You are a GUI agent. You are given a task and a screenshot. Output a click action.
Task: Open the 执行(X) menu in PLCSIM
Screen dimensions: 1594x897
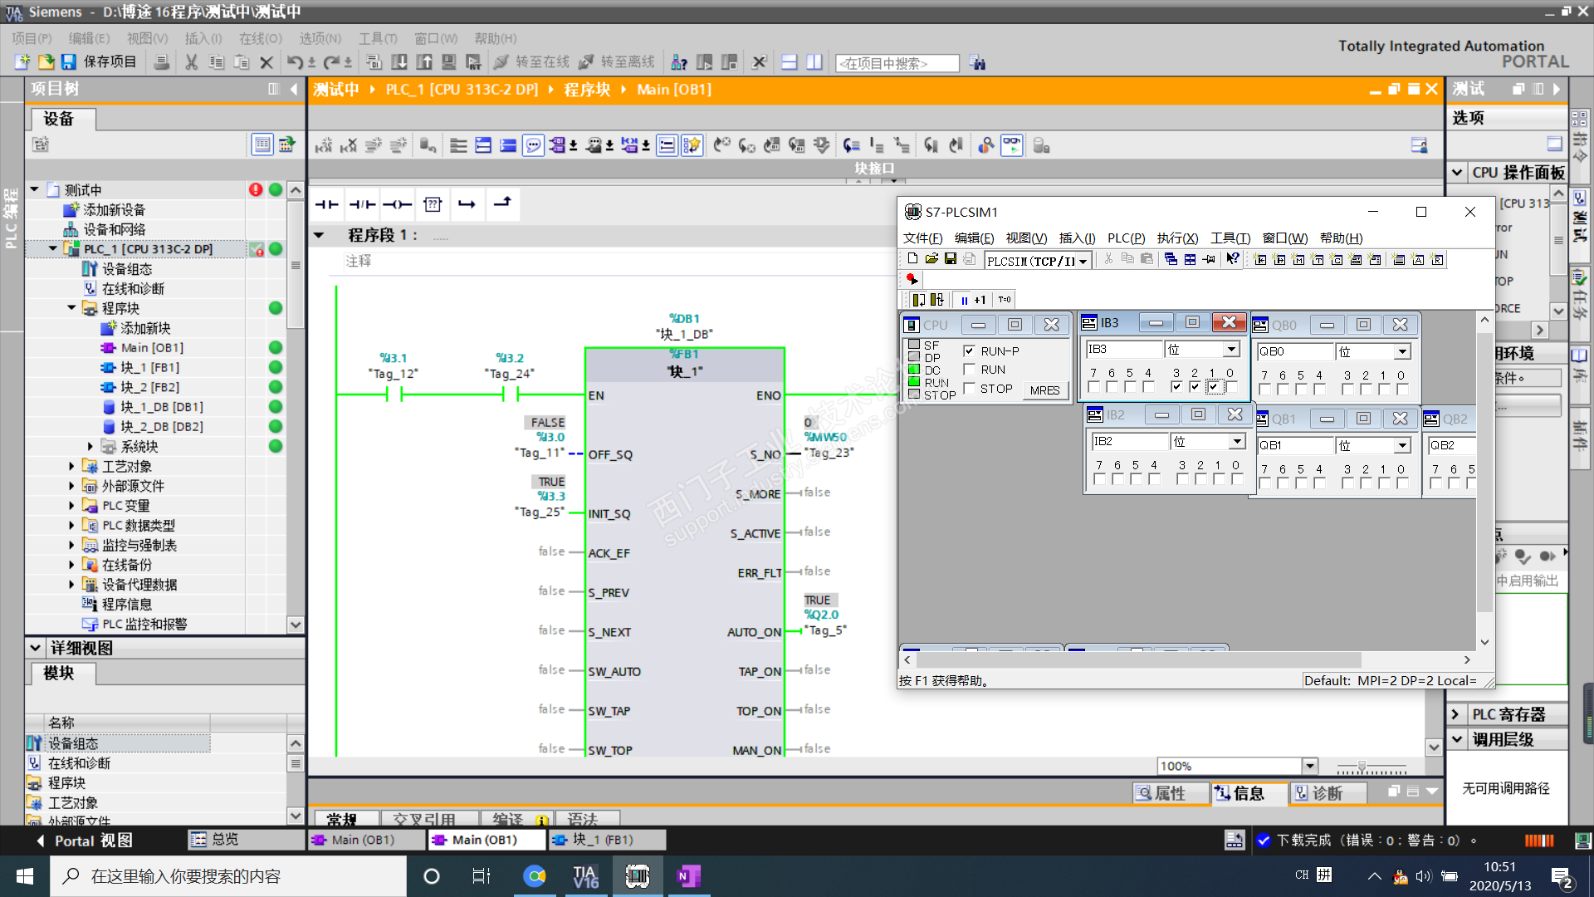(1177, 238)
